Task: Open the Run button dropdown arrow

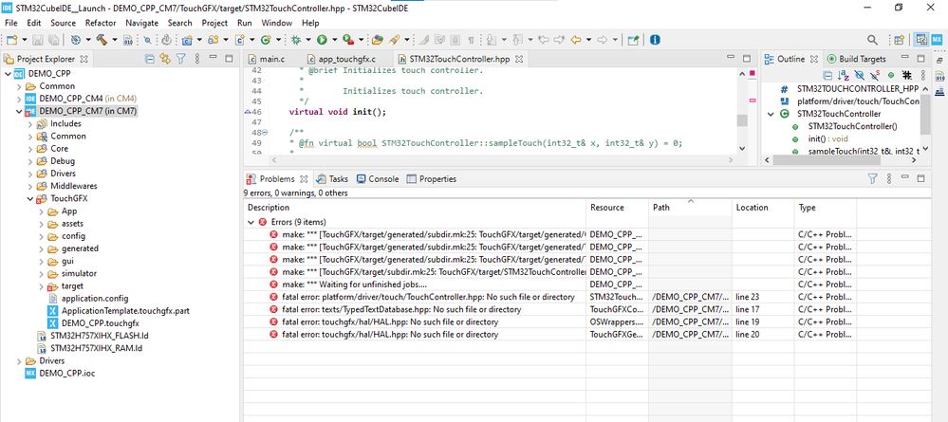Action: pyautogui.click(x=335, y=40)
